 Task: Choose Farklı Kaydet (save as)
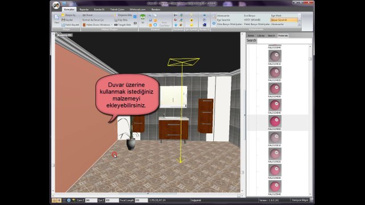point(70,24)
